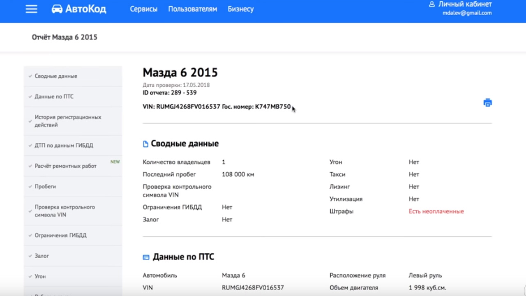Open Расчёт ремонтных работ sidebar item

pyautogui.click(x=73, y=166)
